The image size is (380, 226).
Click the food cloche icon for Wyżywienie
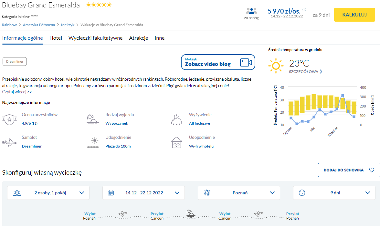click(x=176, y=120)
